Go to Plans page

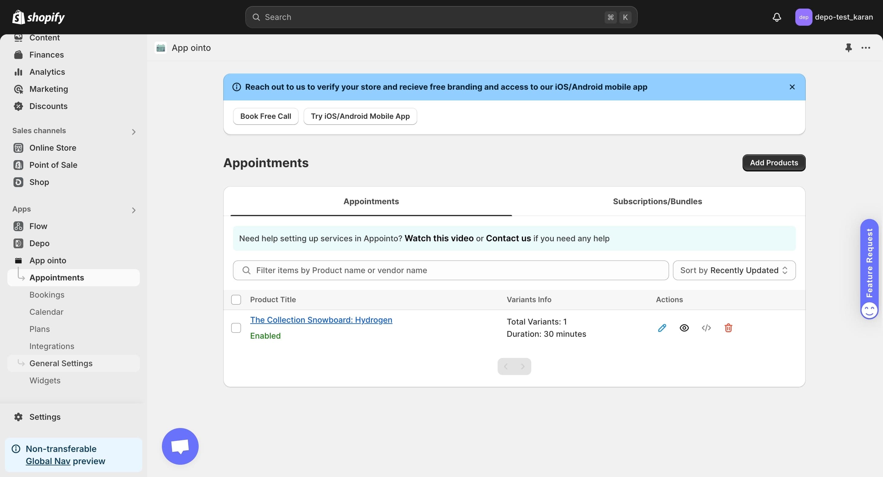coord(40,329)
